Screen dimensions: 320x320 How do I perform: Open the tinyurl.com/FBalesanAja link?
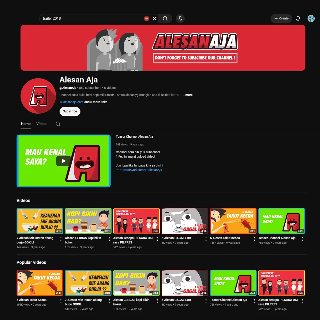coord(141,170)
